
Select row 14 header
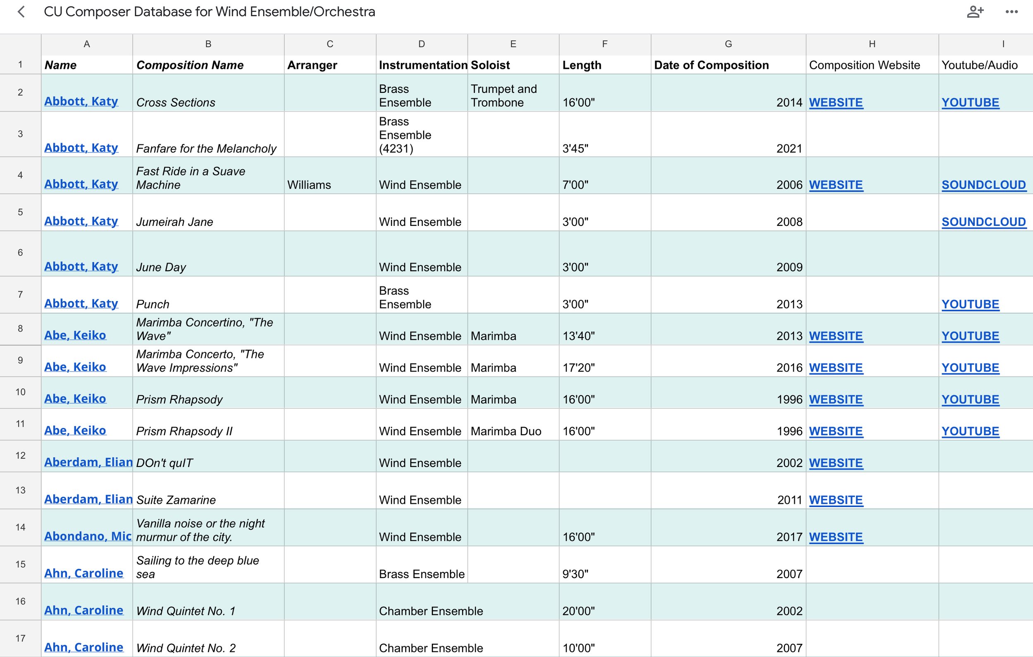(20, 527)
